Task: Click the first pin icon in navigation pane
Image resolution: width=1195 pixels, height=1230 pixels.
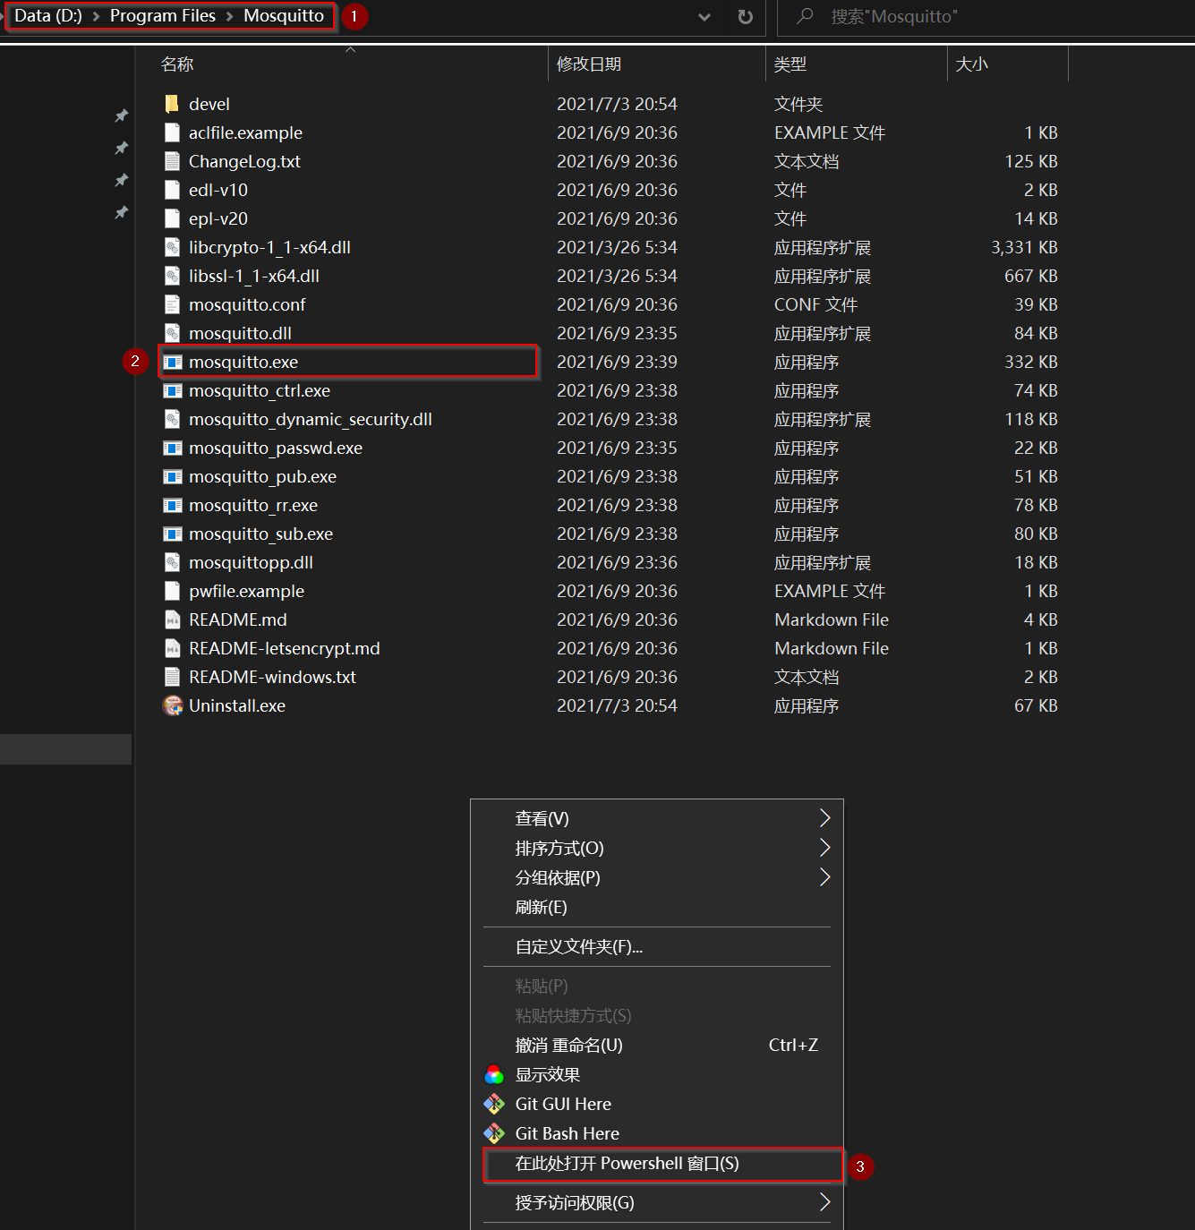Action: (x=121, y=115)
